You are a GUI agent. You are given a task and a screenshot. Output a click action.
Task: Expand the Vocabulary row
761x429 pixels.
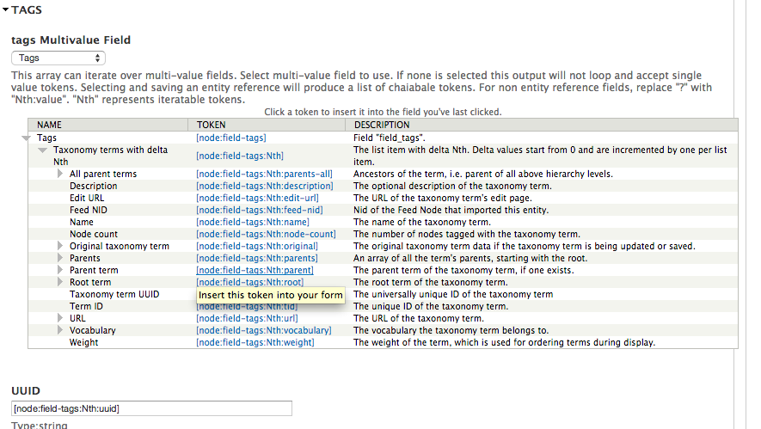[x=60, y=330]
